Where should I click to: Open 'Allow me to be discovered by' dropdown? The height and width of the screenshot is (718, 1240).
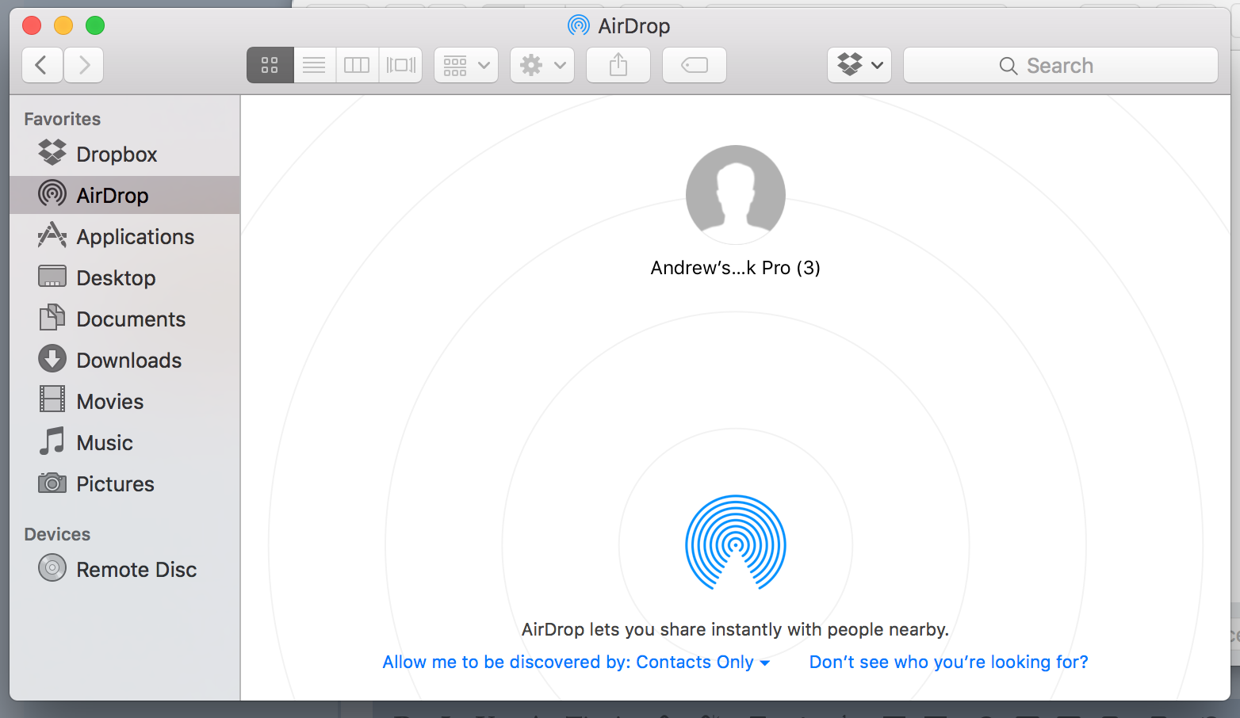pyautogui.click(x=576, y=662)
